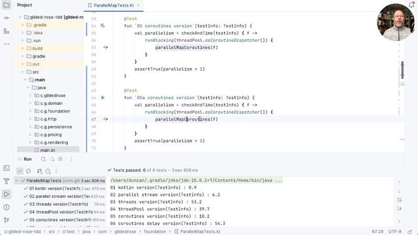Viewport: 418px width, 235px height.
Task: Open more test runner options
Action: (x=56, y=171)
